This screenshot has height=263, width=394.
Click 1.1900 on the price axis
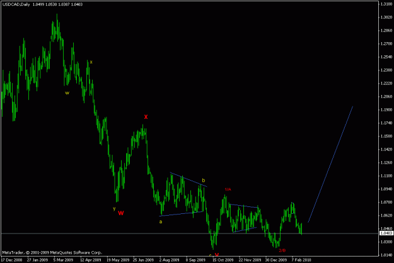[386, 110]
